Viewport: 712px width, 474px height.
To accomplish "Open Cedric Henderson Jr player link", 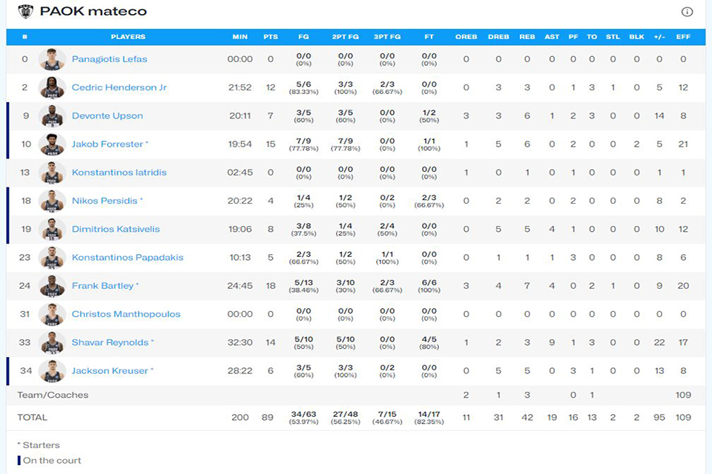I will (119, 87).
